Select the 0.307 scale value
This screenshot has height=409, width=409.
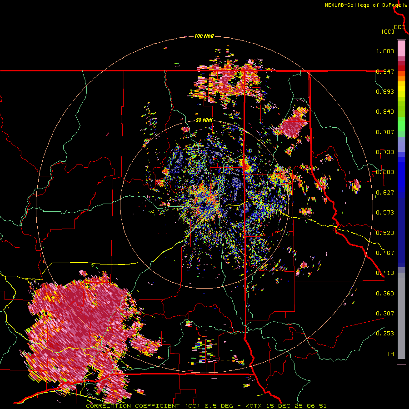(385, 314)
